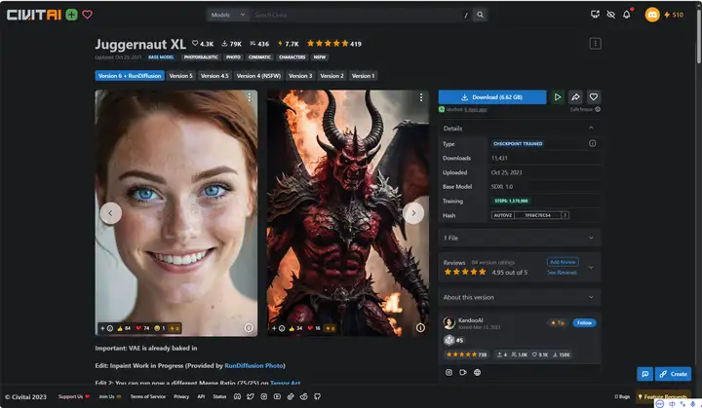Screen dimensions: 702x408
Task: Switch to the Version 1 tab
Action: (363, 76)
